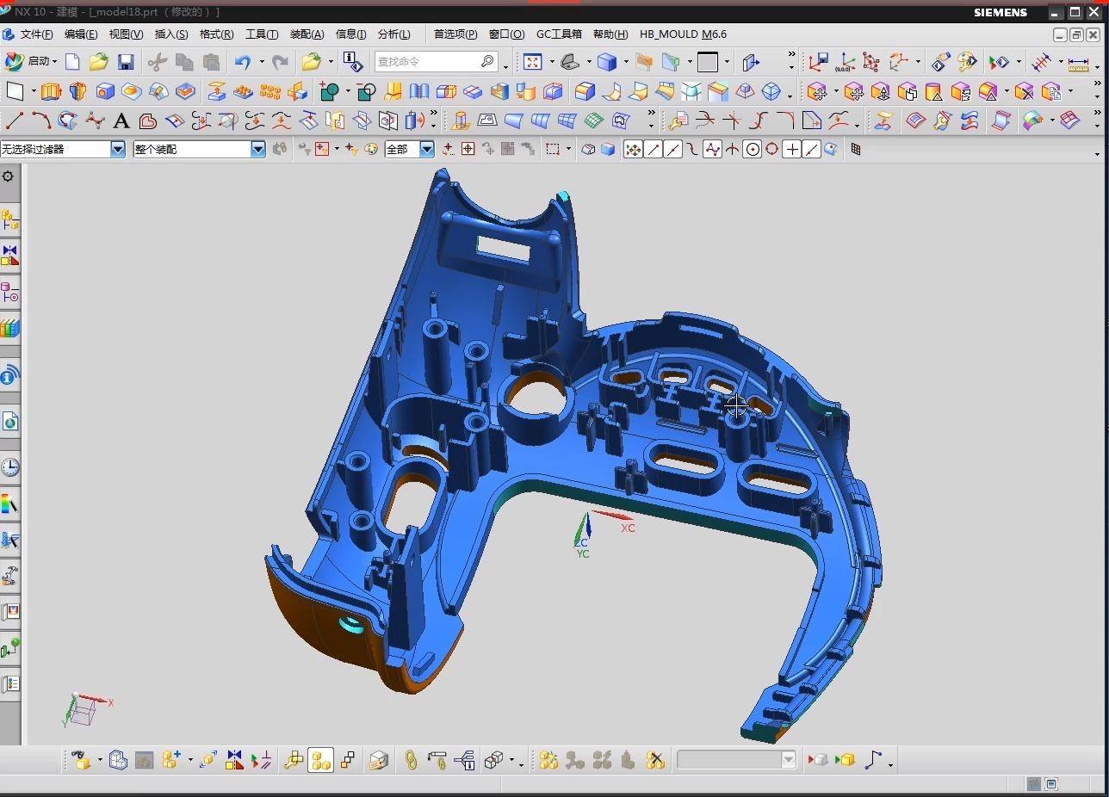This screenshot has height=797, width=1109.
Task: Toggle the Quadrant Point snap option
Action: tap(772, 149)
